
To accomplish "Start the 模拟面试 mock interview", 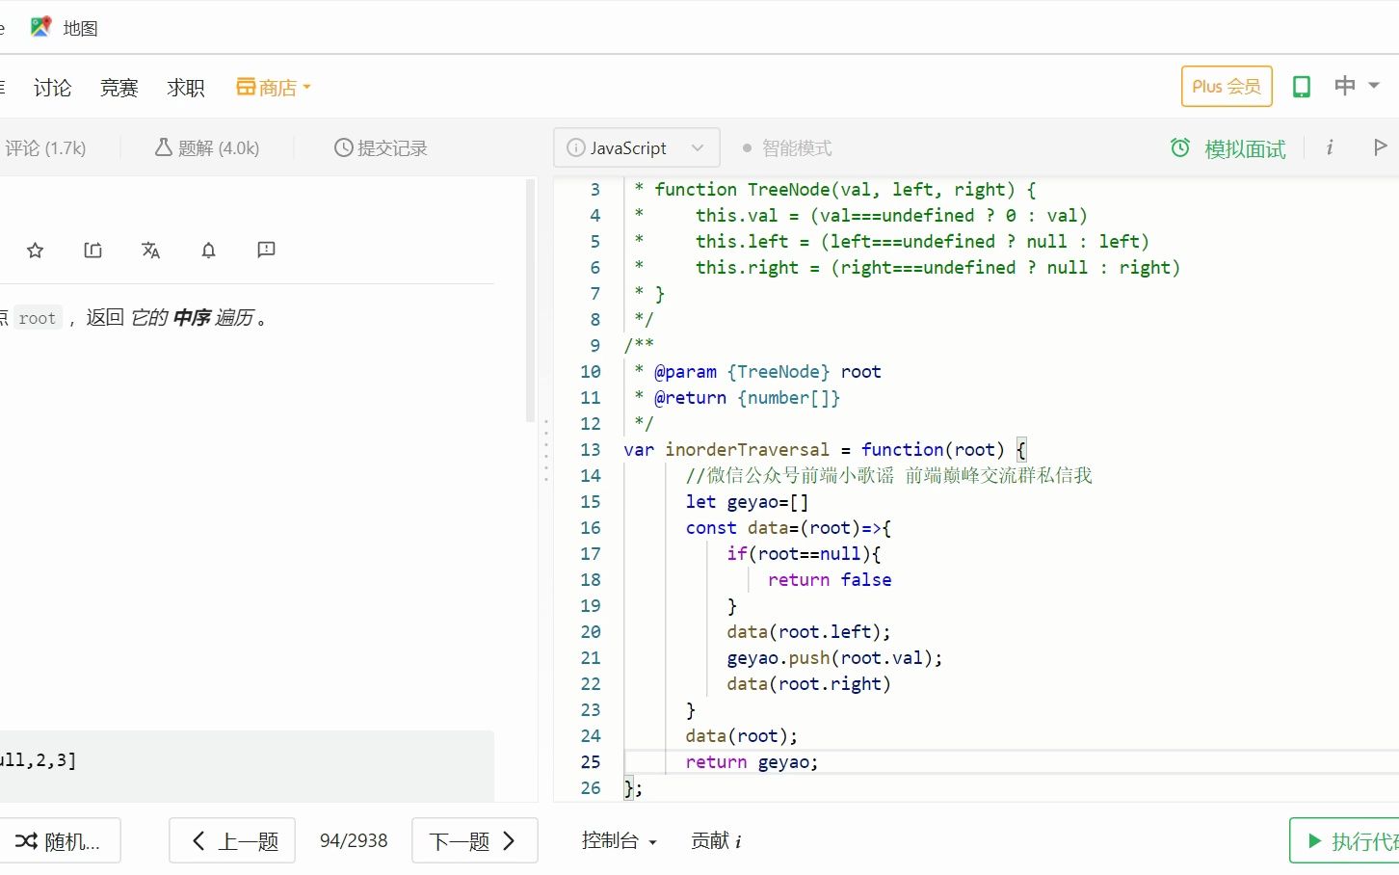I will coord(1228,148).
